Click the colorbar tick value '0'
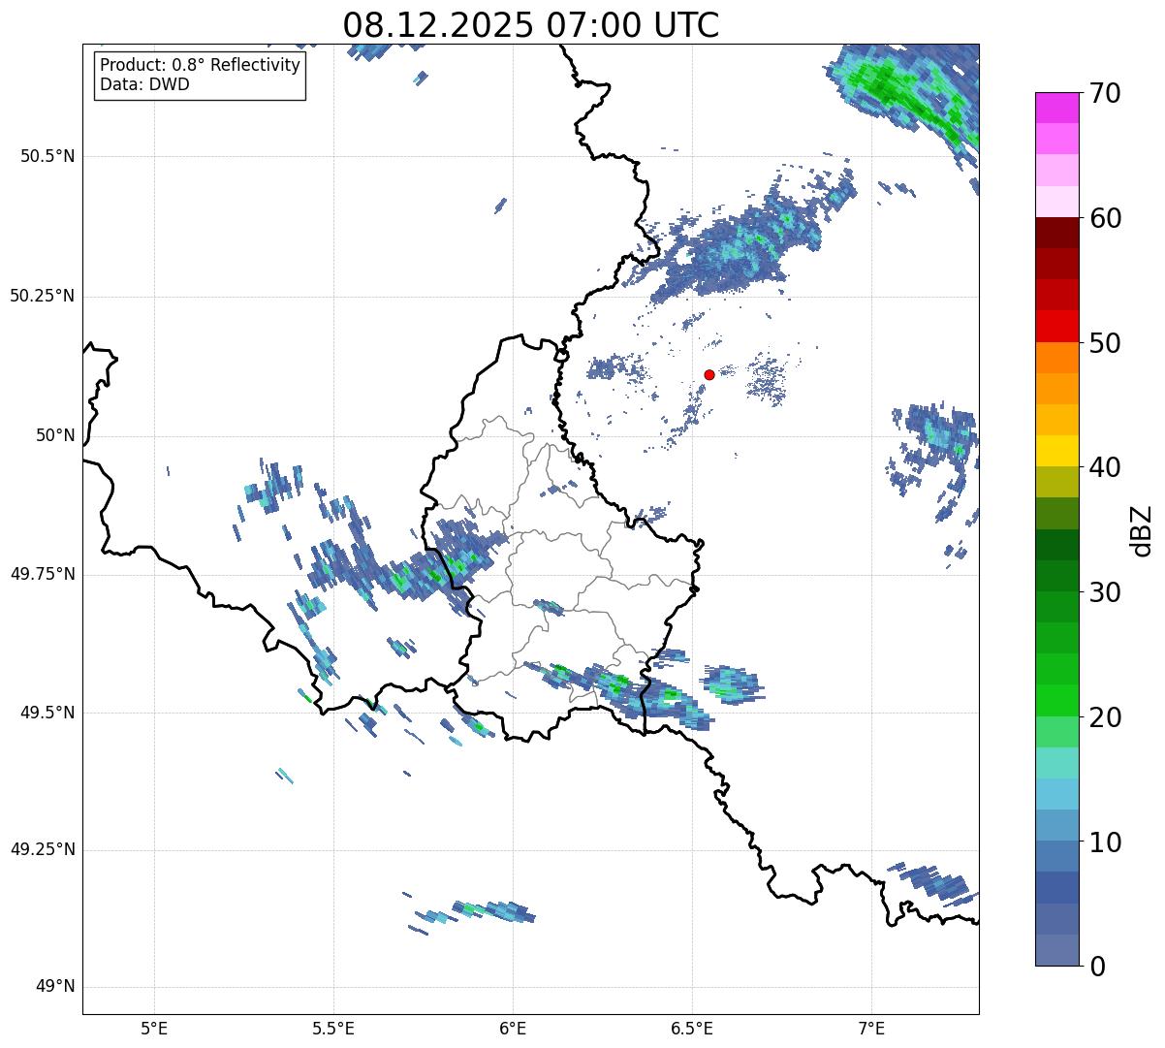The image size is (1165, 1048). 1098,967
